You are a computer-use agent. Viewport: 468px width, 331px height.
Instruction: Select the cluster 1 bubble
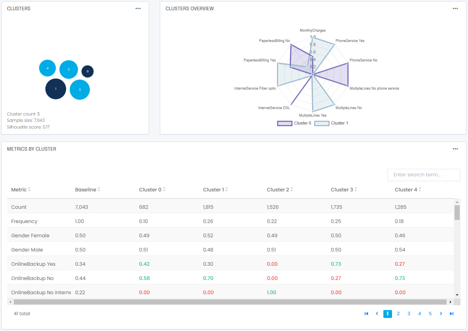click(55, 89)
